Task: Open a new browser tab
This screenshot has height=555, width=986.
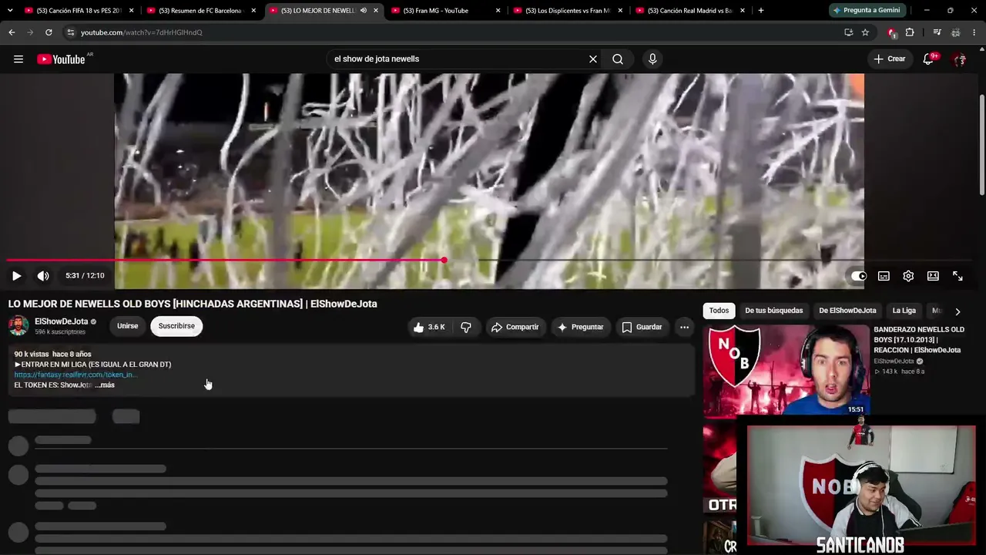Action: tap(761, 11)
